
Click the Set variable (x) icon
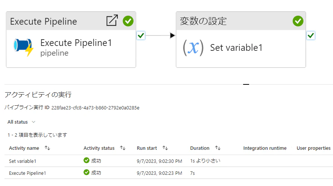(x=193, y=48)
